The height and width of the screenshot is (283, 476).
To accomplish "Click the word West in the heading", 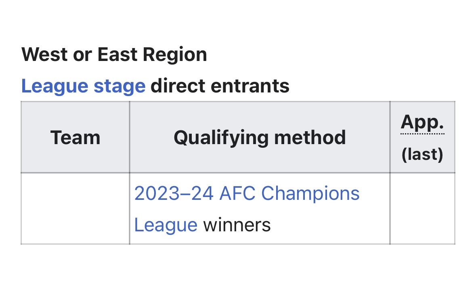I will tap(44, 55).
